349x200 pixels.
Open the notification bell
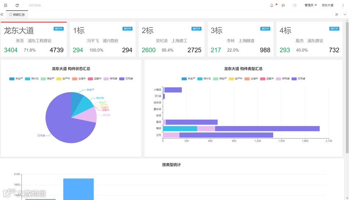[x=271, y=6]
